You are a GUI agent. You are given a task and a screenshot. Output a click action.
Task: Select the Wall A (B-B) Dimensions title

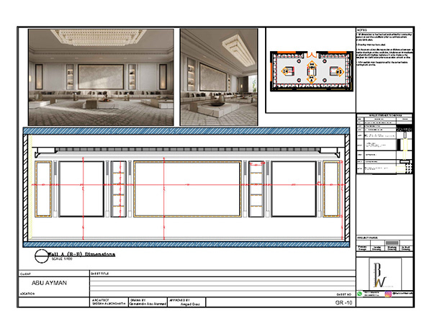81,253
